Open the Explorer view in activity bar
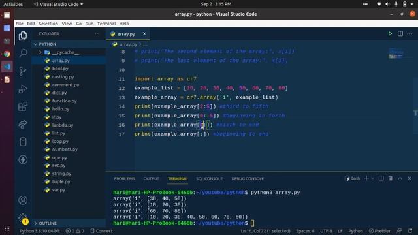This screenshot has width=418, height=235. click(x=23, y=36)
